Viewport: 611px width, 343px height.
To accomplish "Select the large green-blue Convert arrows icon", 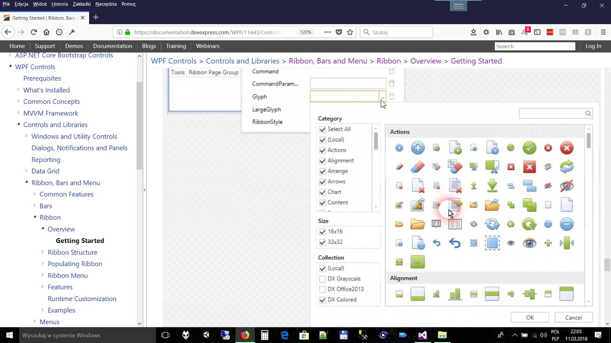I will tap(567, 167).
